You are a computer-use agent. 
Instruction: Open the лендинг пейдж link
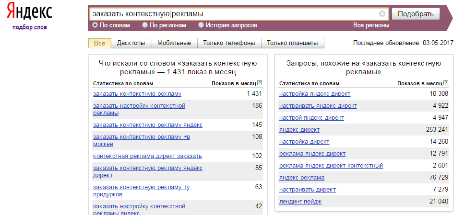coord(300,202)
